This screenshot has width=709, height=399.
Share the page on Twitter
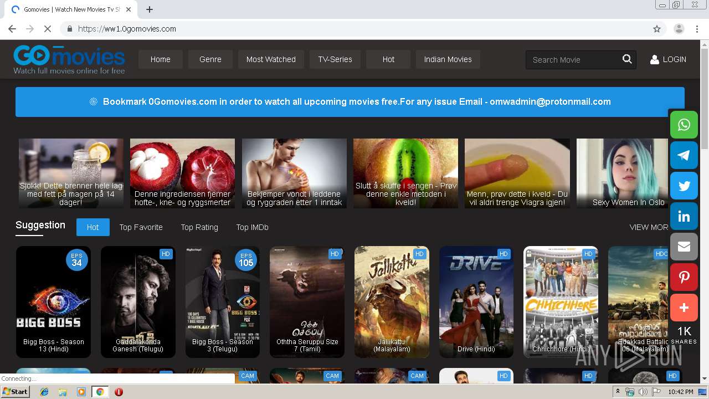pyautogui.click(x=684, y=186)
